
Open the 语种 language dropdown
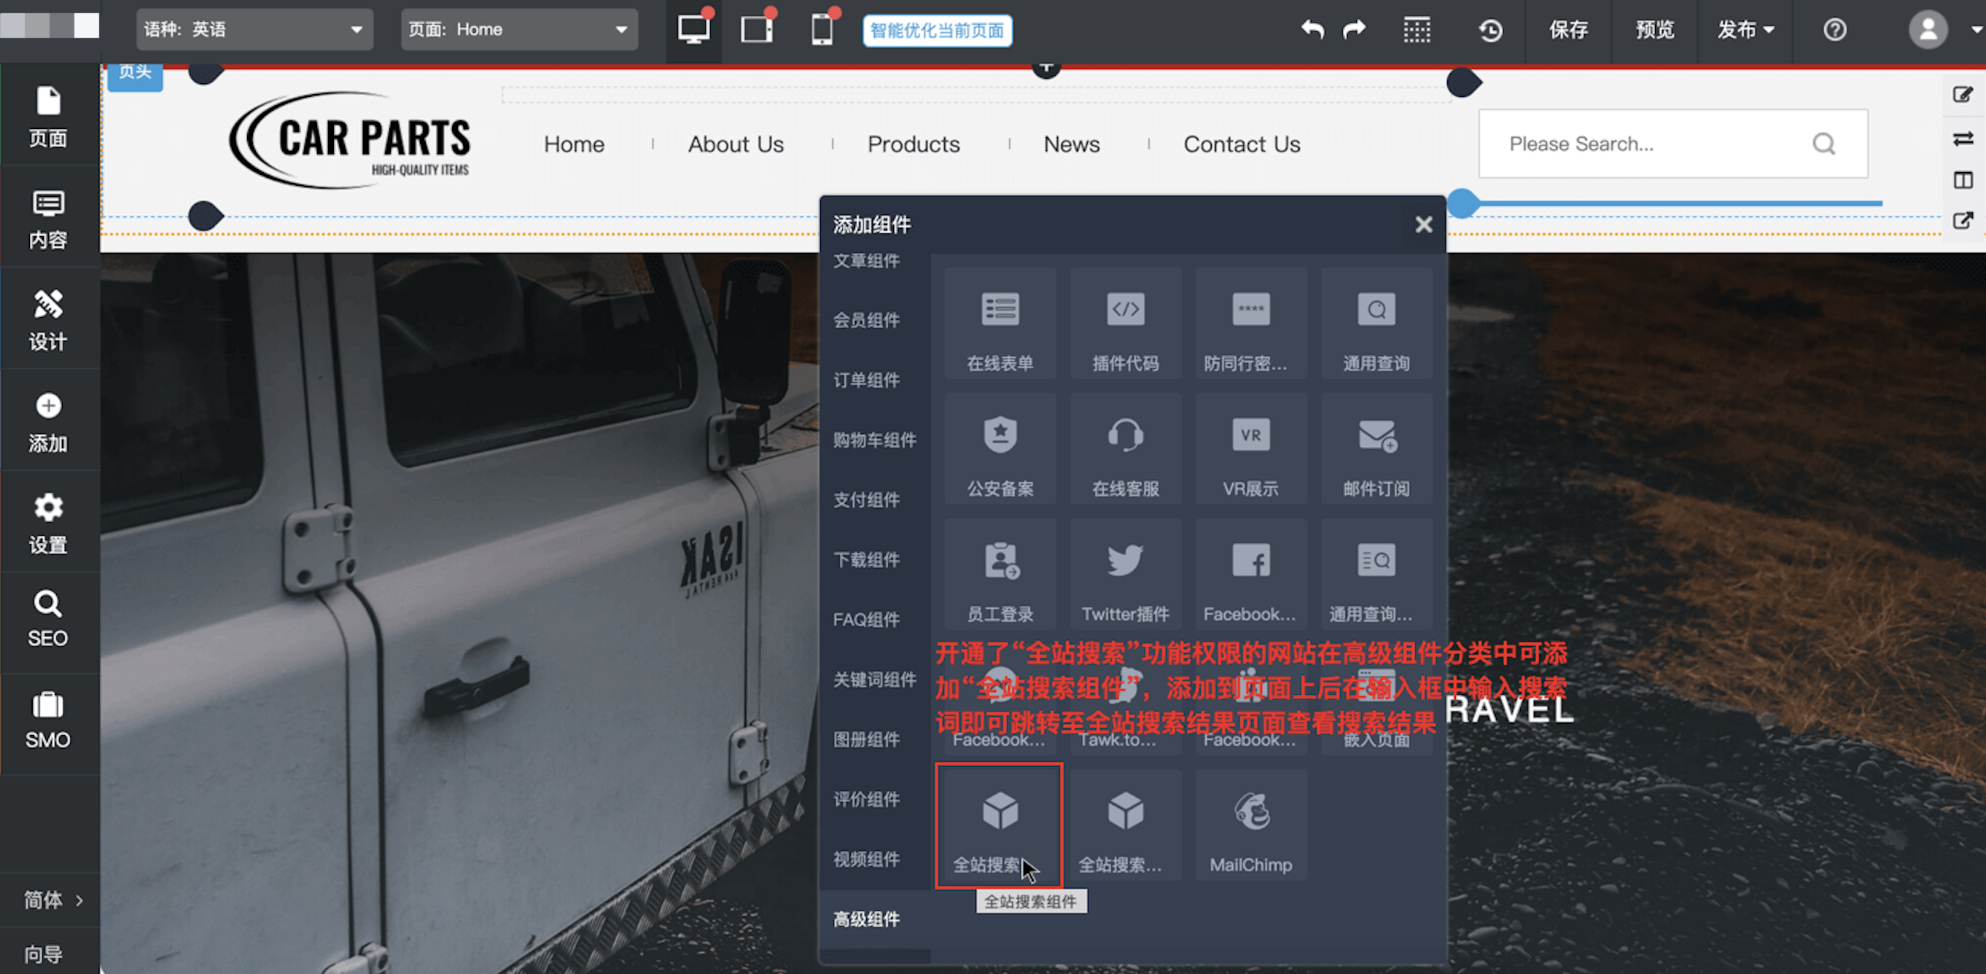tap(254, 29)
